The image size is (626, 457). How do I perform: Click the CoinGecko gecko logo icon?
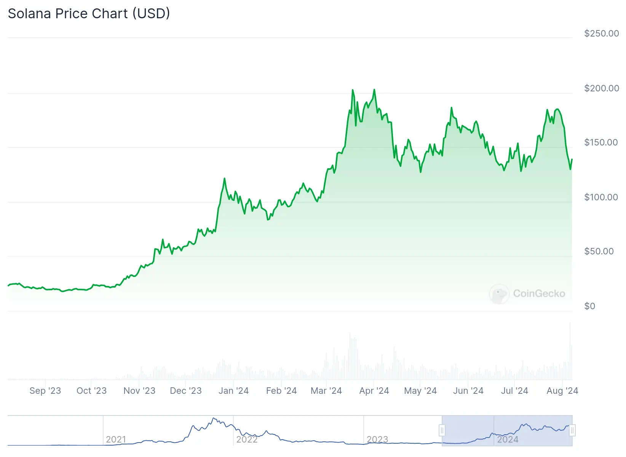(x=499, y=294)
